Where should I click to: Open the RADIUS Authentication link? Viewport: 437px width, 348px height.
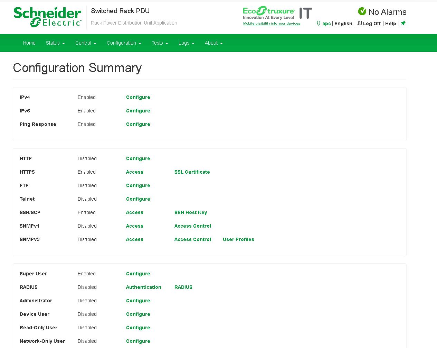(144, 287)
